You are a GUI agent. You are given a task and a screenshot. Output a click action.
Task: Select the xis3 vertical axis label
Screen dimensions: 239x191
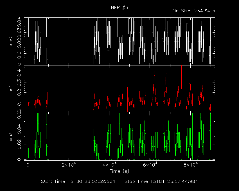11,137
